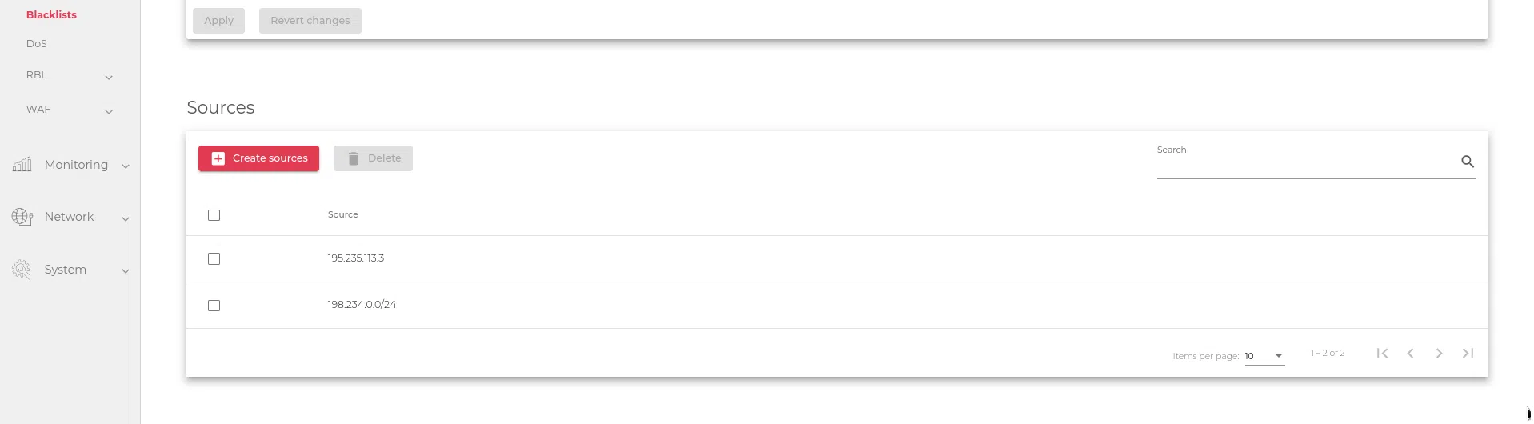Expand the WAF submenu
Image resolution: width=1534 pixels, height=424 pixels.
coord(109,112)
